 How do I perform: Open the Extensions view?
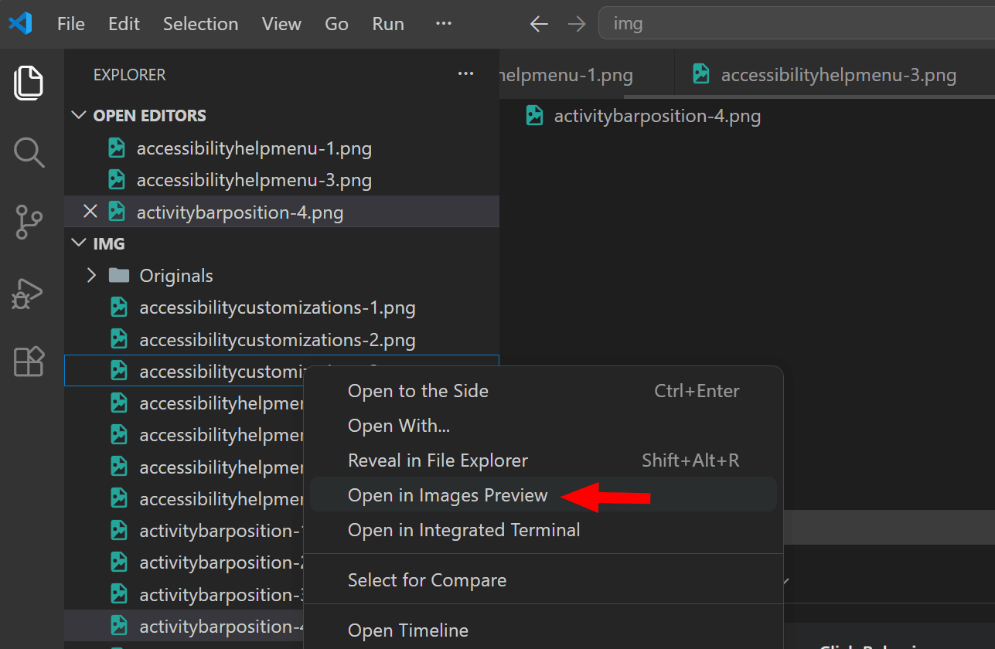pos(29,362)
